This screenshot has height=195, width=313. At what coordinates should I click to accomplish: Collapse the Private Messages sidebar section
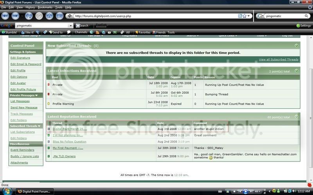pos(36,95)
